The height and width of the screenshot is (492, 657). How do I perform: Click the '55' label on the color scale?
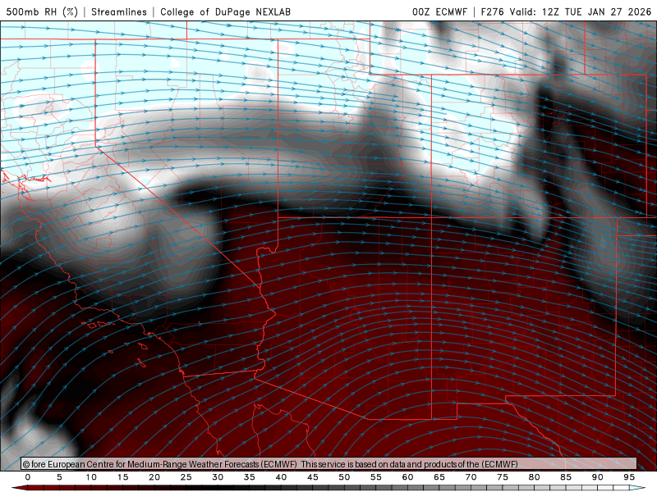376,477
